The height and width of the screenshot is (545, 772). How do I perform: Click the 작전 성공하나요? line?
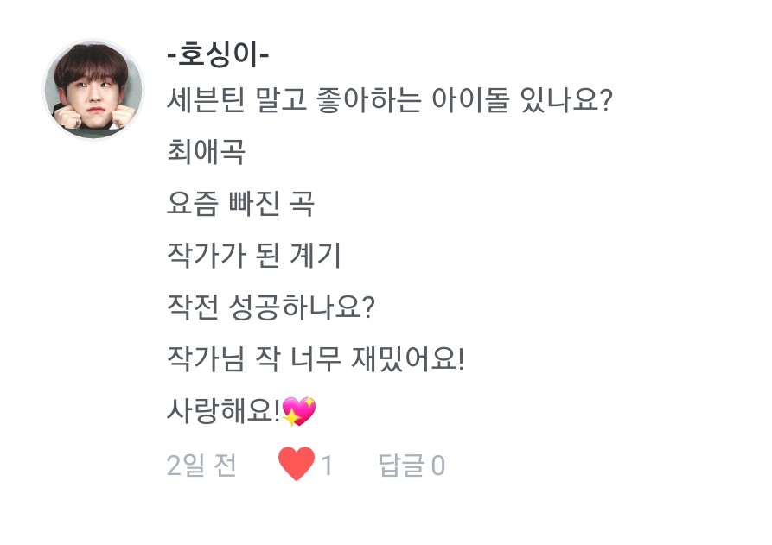(x=269, y=307)
